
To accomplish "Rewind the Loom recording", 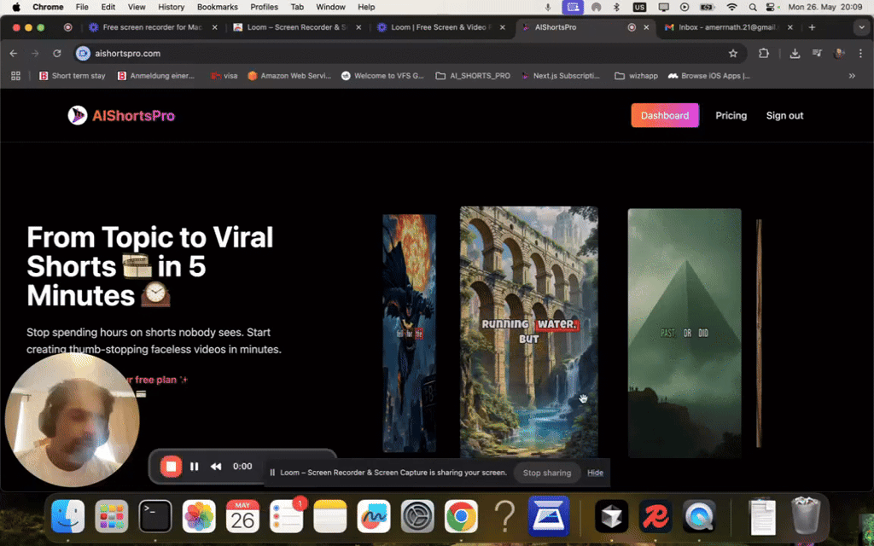I will [216, 467].
